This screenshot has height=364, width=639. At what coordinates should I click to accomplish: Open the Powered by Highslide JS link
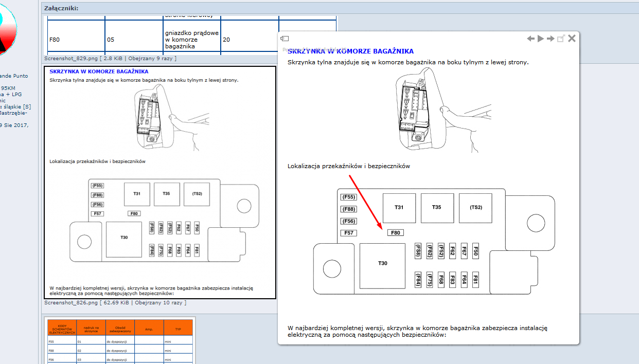(x=315, y=49)
